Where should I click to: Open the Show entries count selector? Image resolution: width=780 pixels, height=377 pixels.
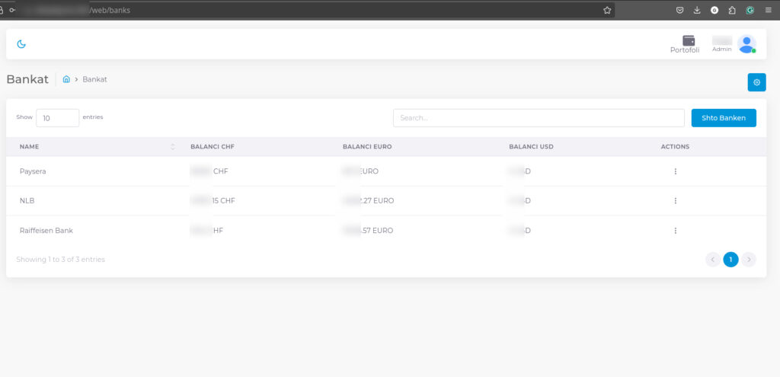pyautogui.click(x=58, y=118)
